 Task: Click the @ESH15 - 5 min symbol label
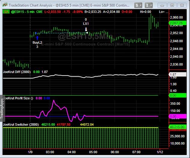tap(23, 12)
